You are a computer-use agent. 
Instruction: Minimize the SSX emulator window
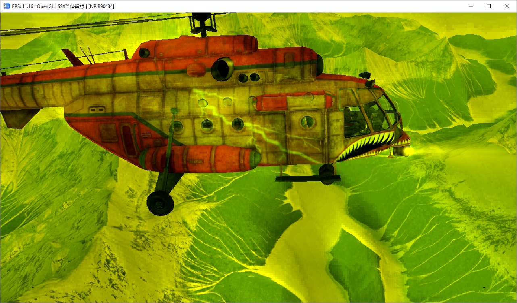(x=470, y=6)
